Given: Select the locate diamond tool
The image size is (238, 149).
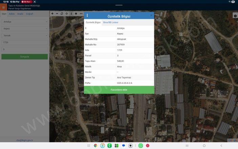Looking at the screenshot, I should [66, 14].
